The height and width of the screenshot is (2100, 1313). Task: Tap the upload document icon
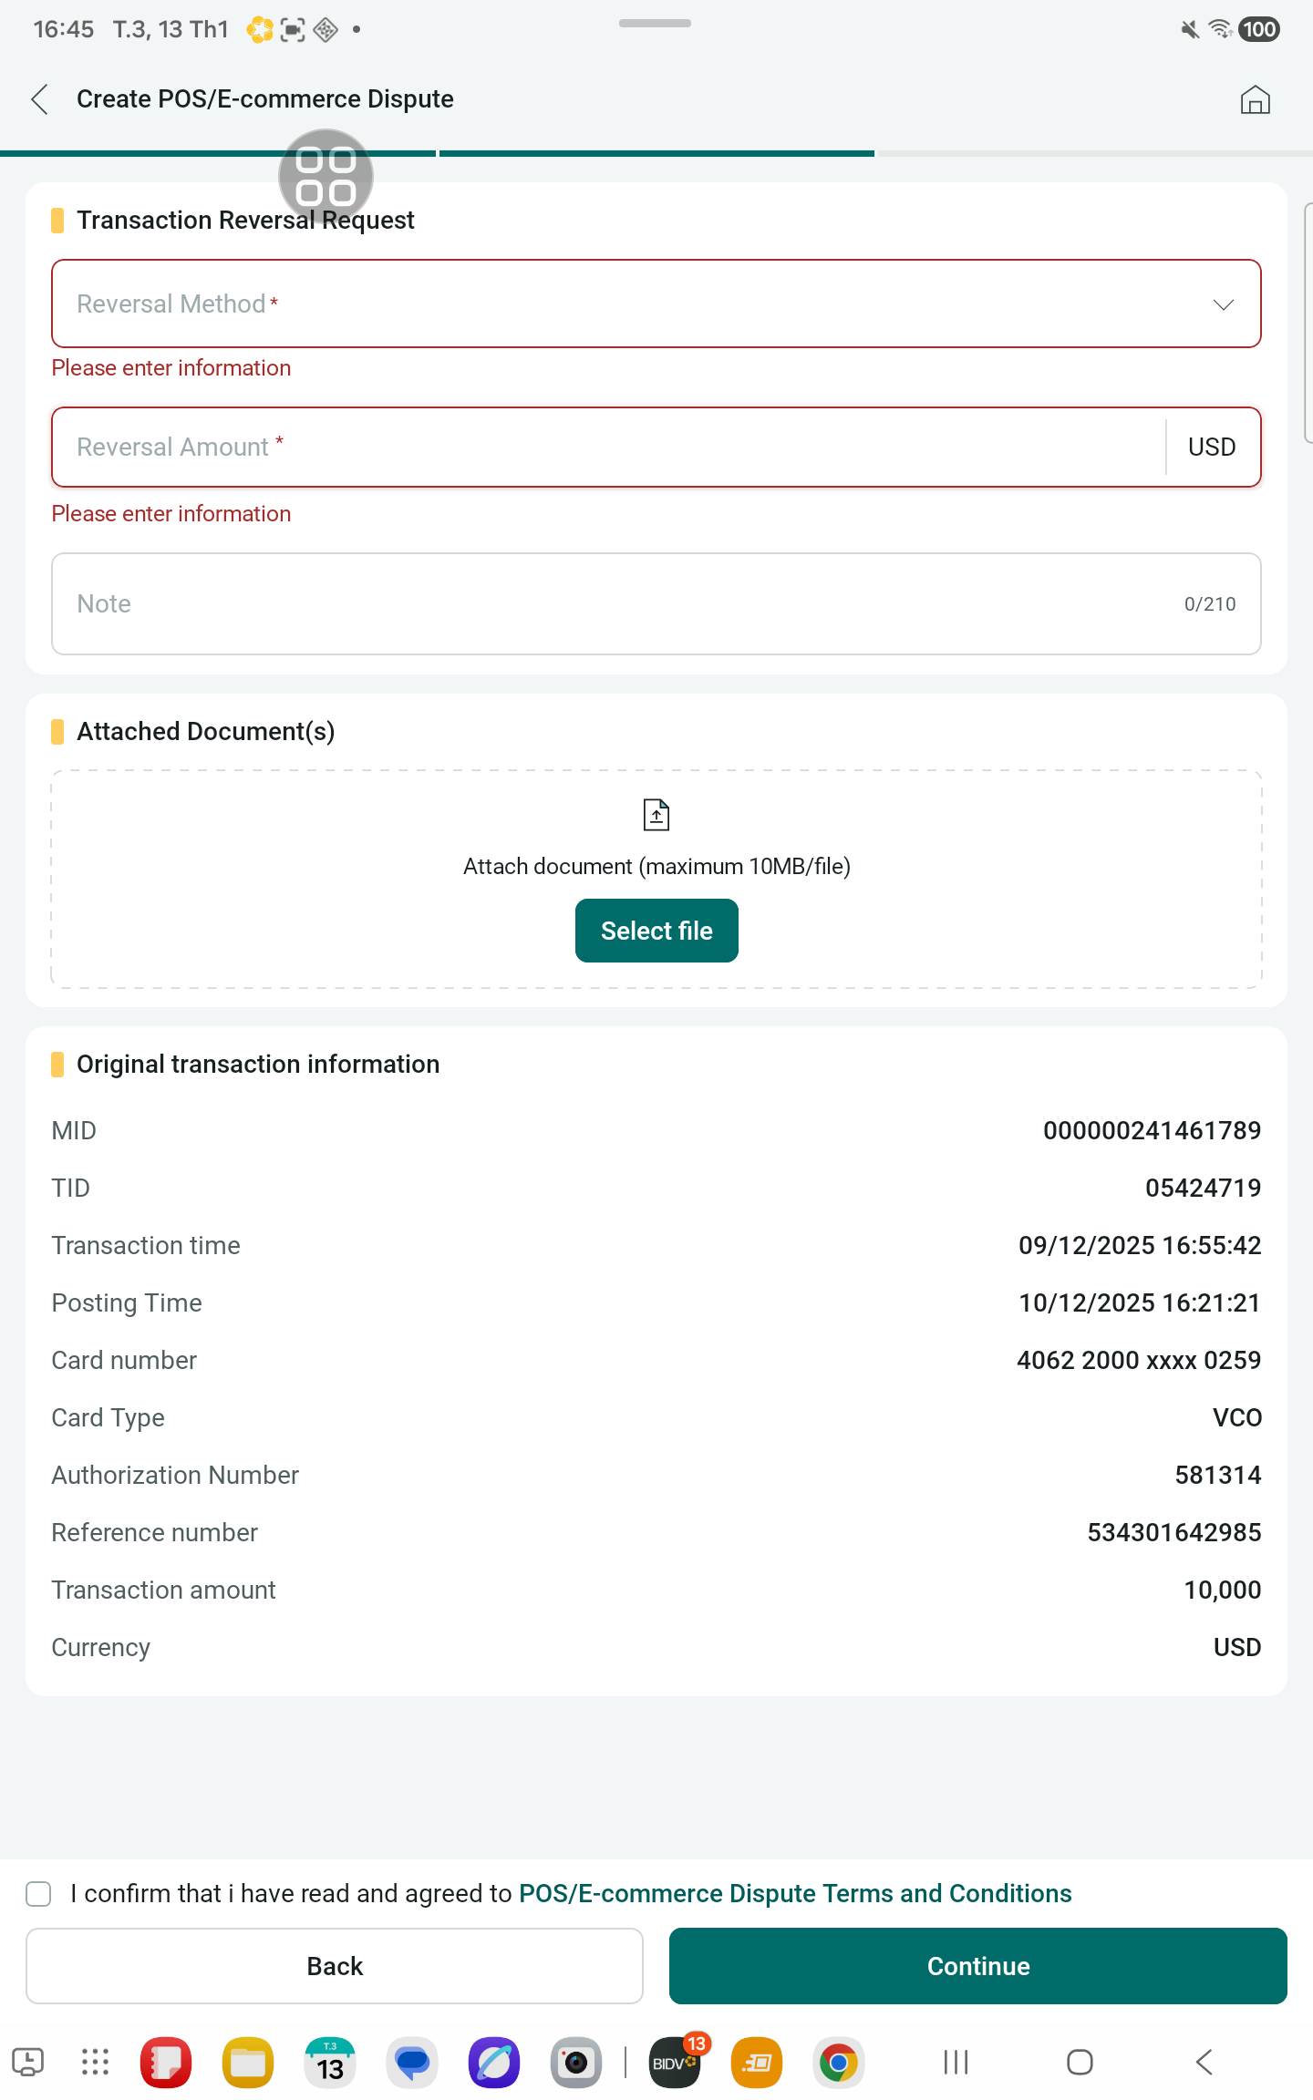[x=656, y=815]
